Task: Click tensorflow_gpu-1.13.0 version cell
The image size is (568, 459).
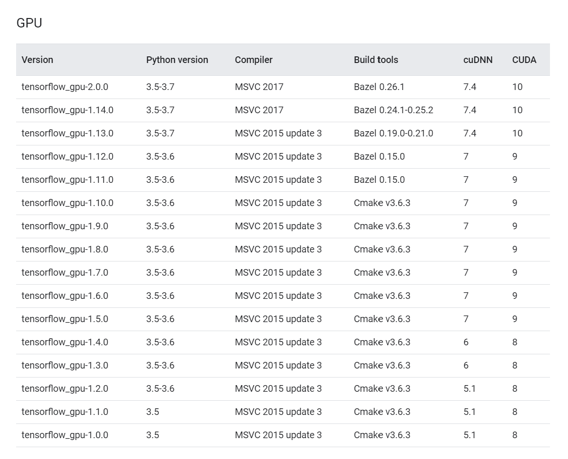Action: (x=67, y=133)
